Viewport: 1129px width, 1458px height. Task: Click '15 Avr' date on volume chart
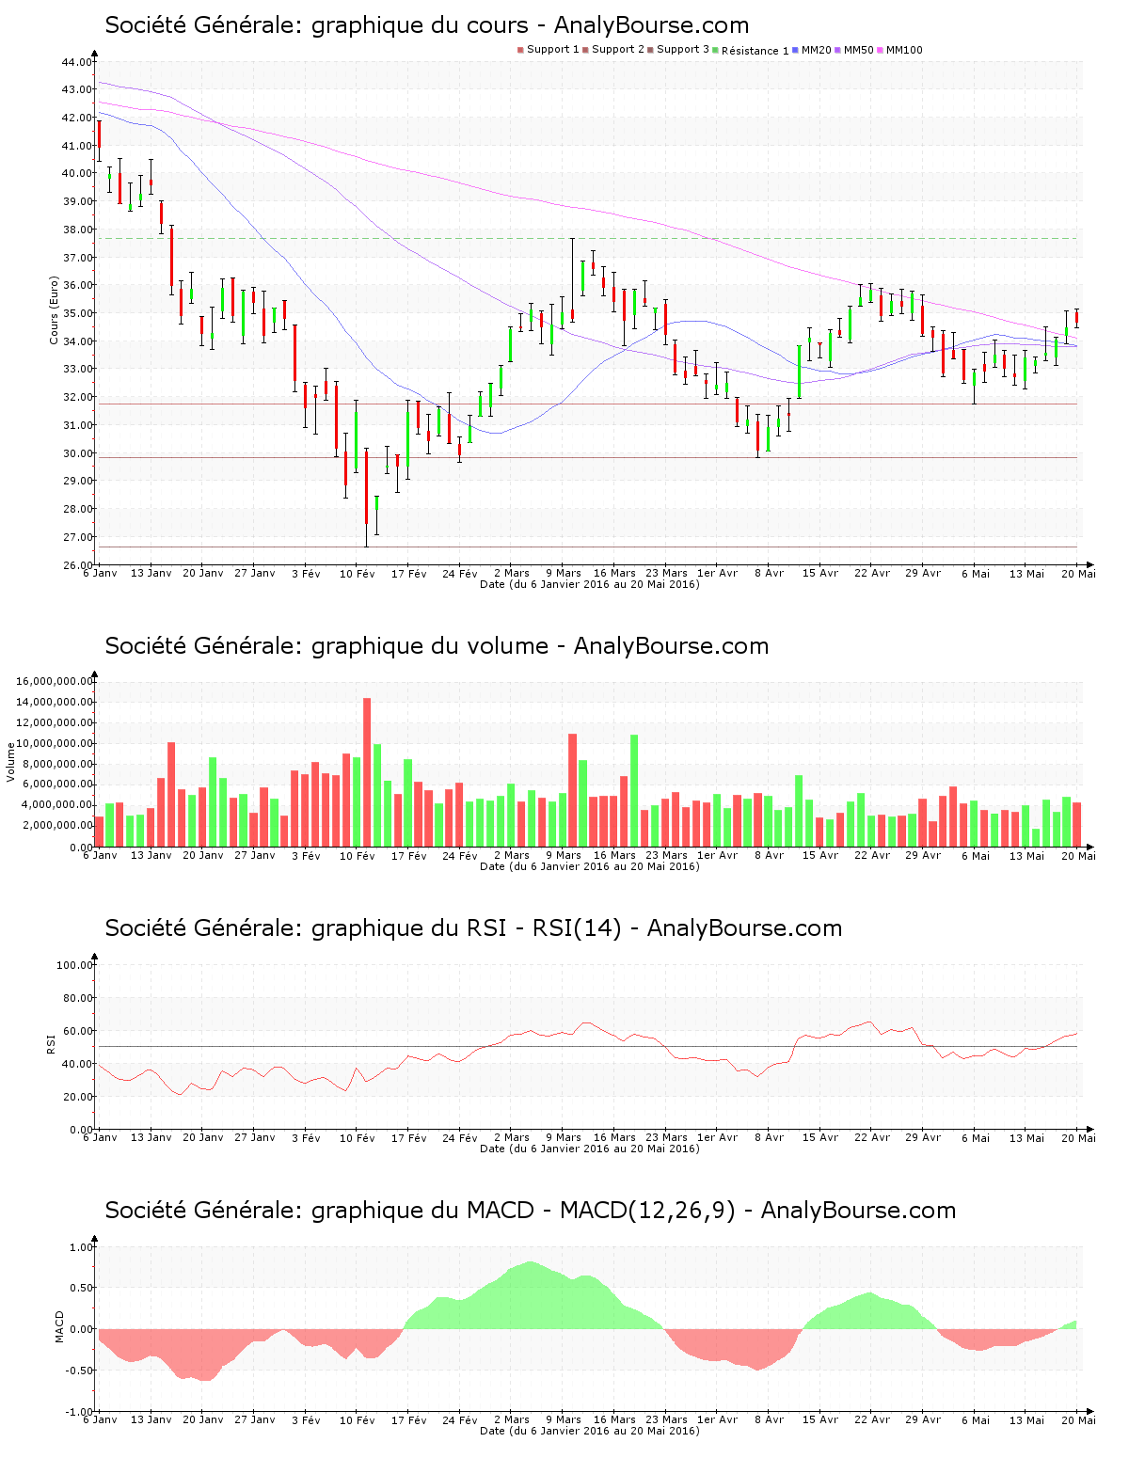[820, 855]
